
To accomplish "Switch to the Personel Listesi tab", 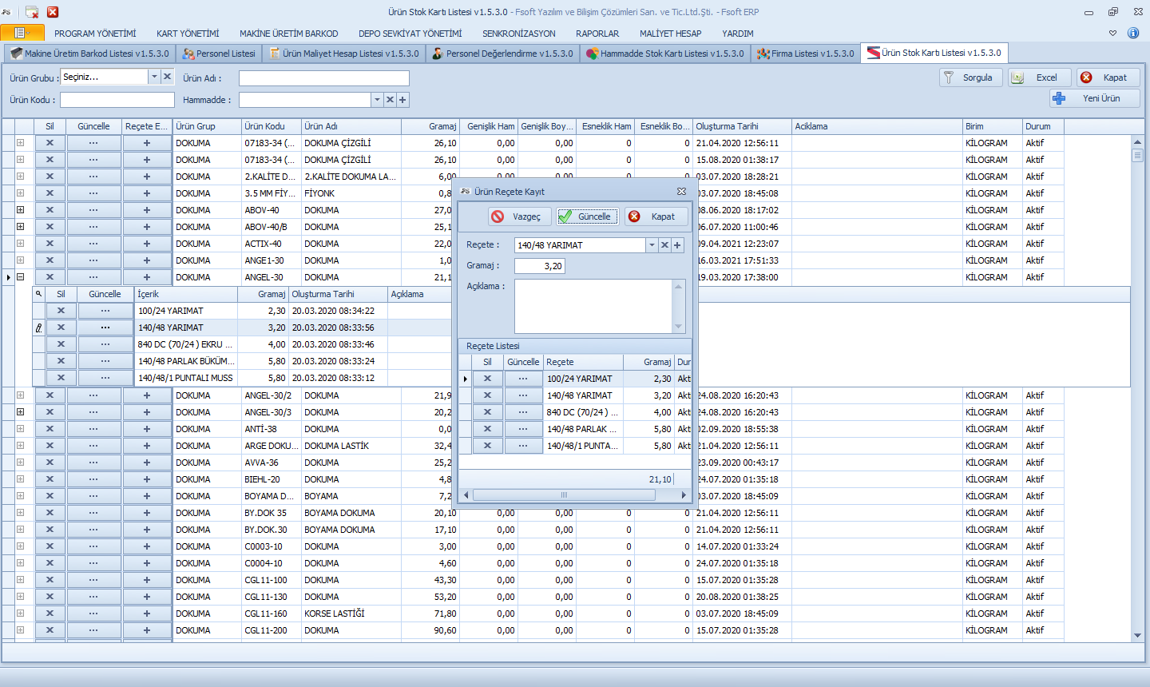I will click(219, 54).
